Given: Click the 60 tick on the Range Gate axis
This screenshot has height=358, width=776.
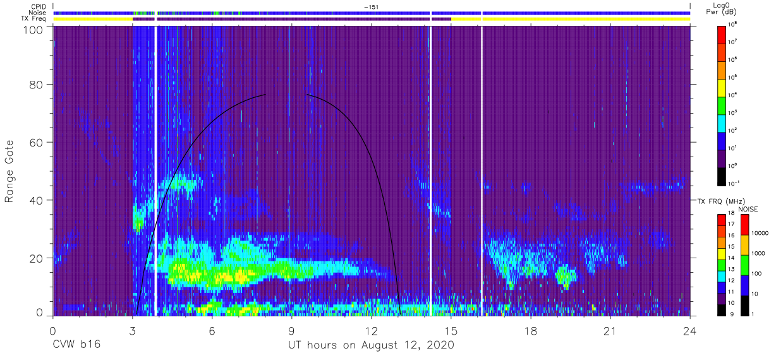Looking at the screenshot, I should click(x=35, y=142).
